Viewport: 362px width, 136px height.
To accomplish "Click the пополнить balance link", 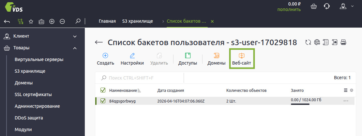I will 289,9.
